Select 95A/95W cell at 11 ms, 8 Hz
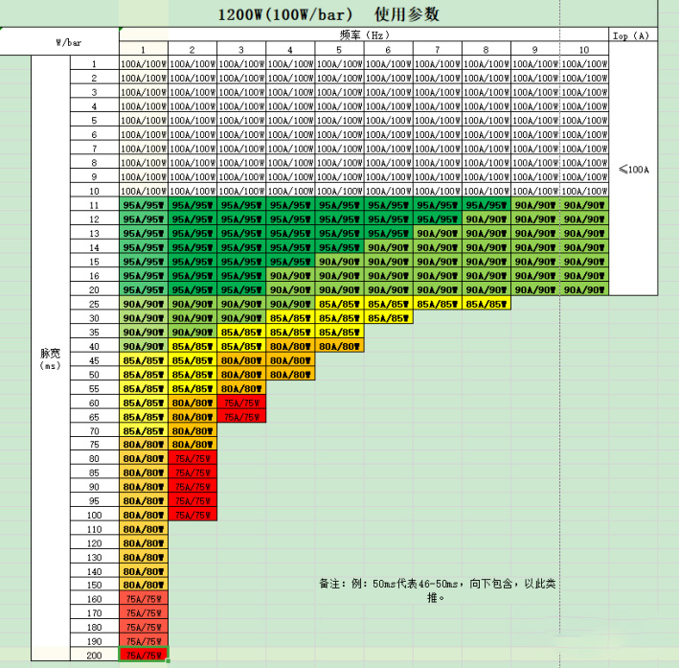 [x=486, y=205]
